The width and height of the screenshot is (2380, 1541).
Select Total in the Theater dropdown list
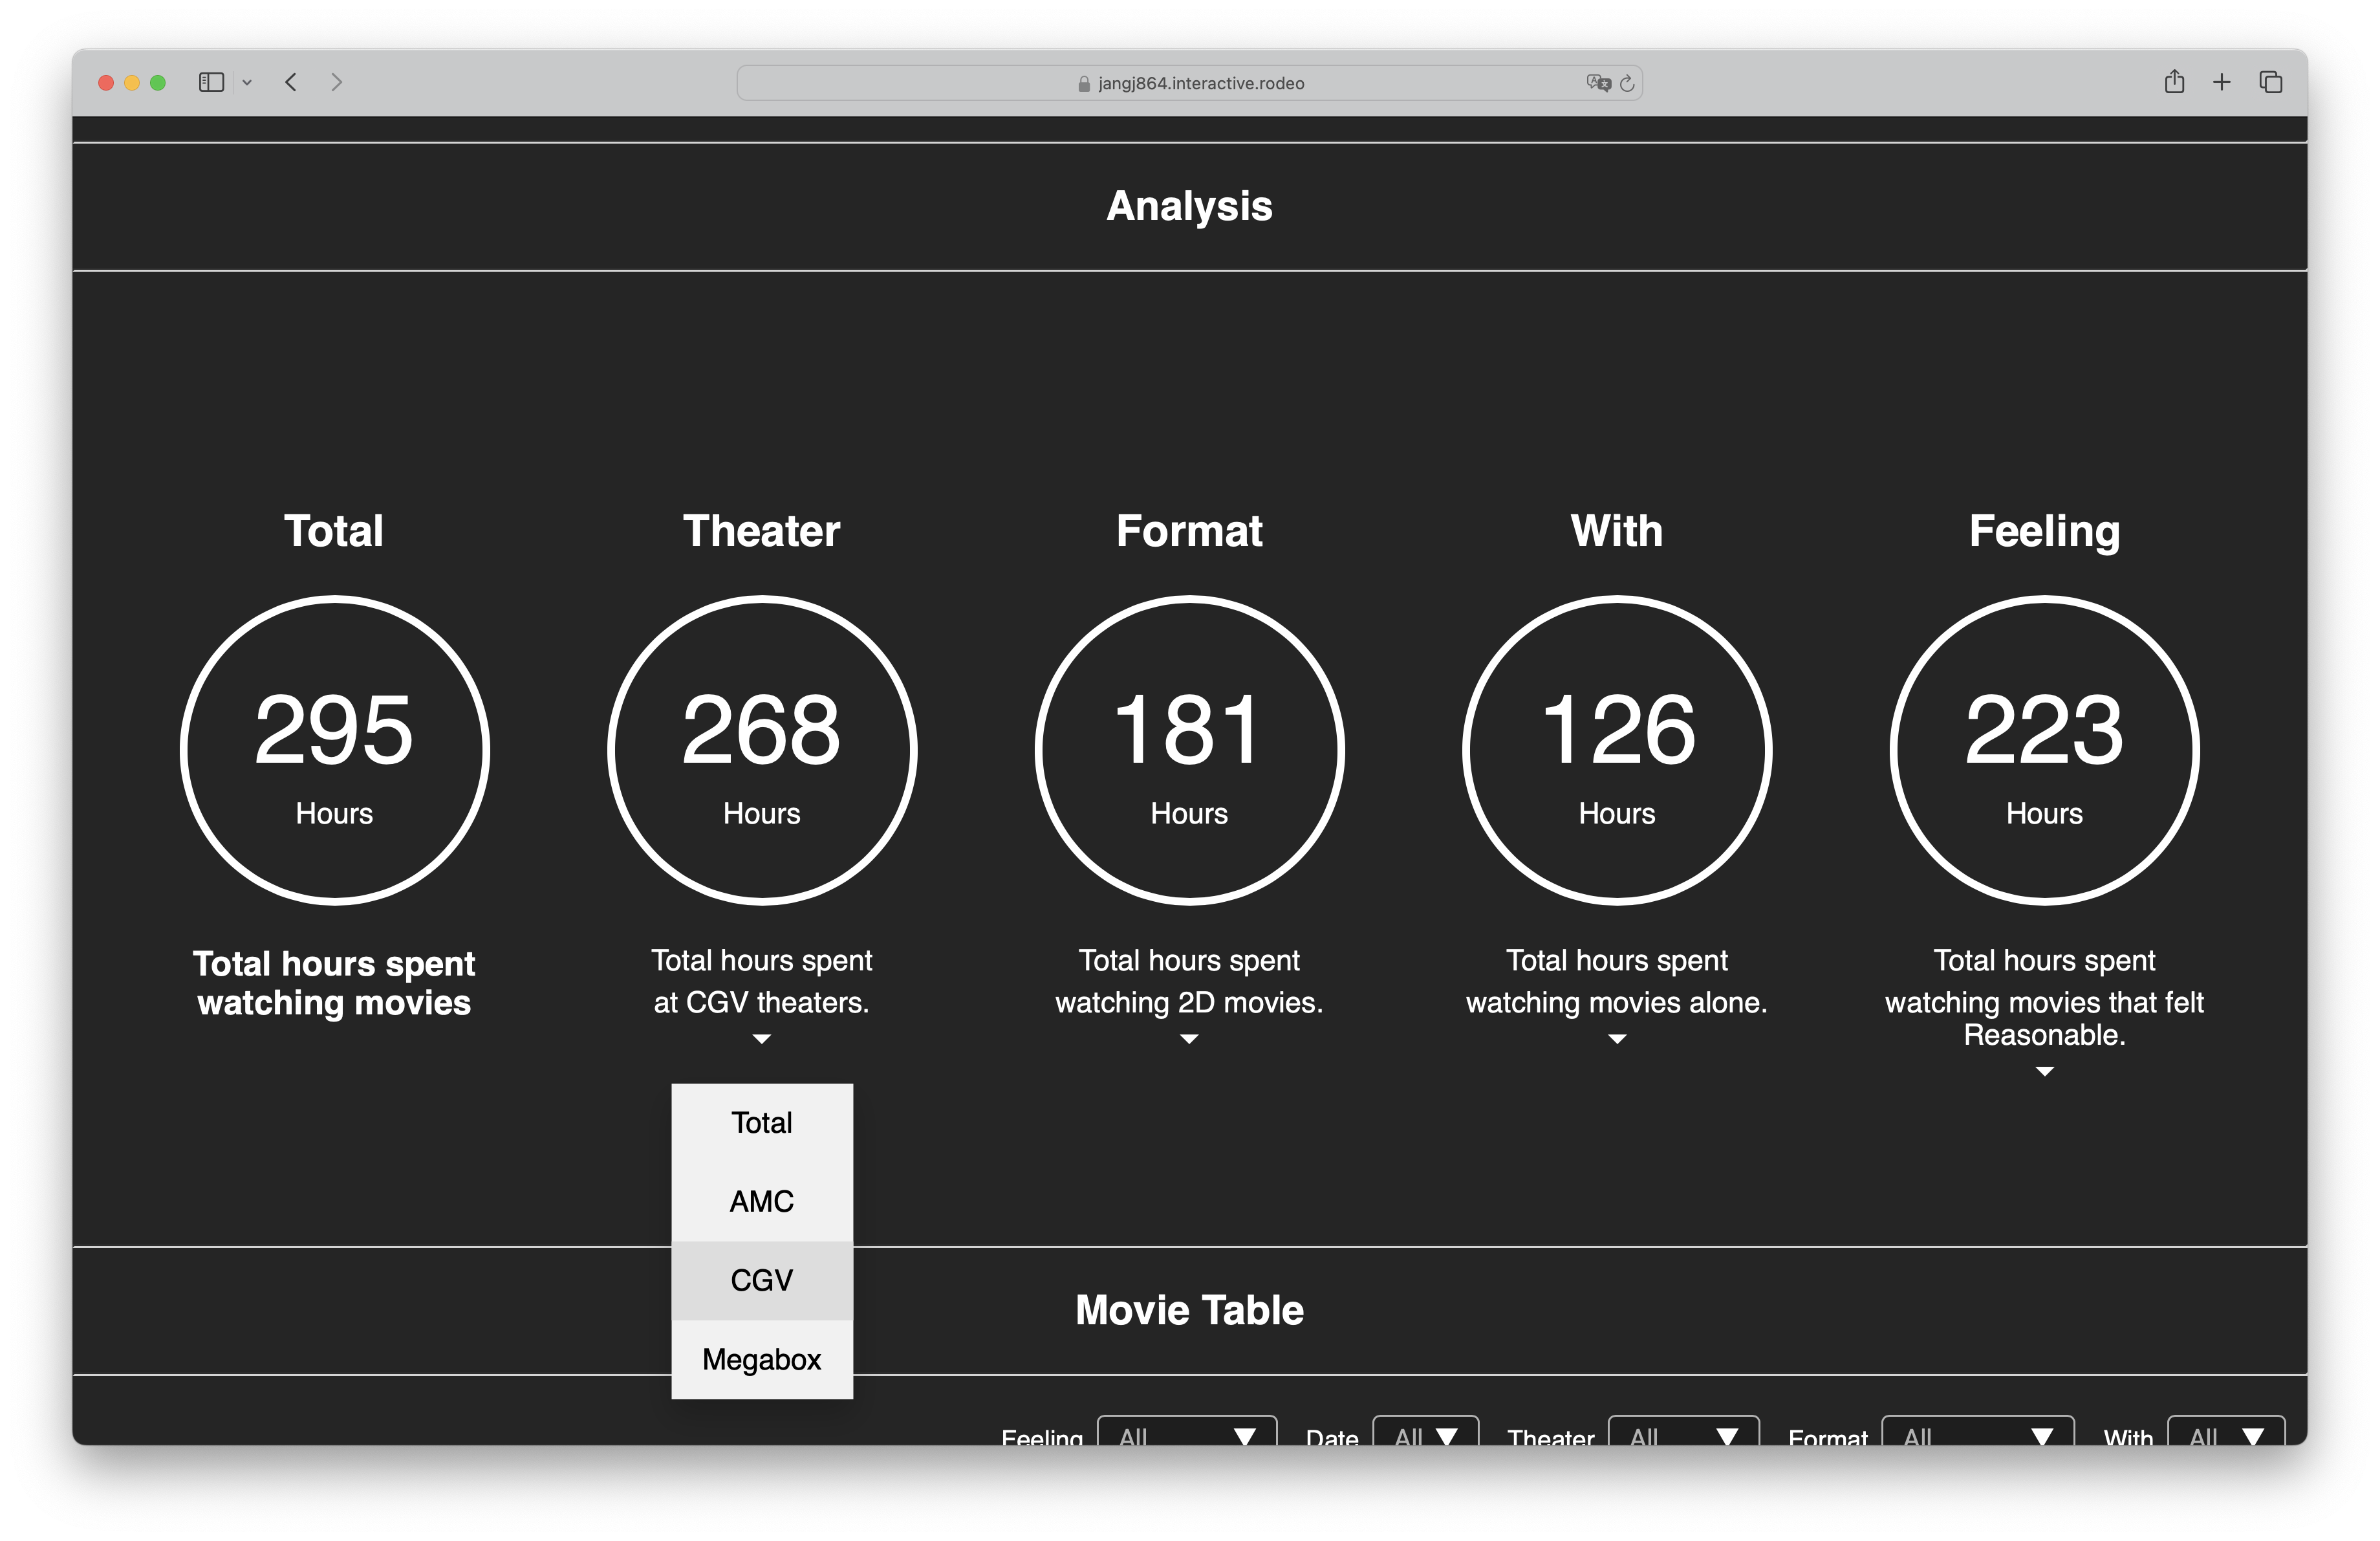[x=761, y=1122]
